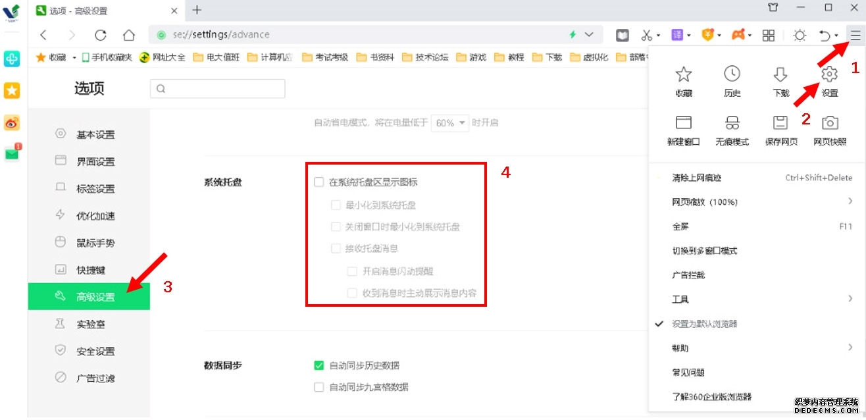The width and height of the screenshot is (866, 420).
Task: Go to home page via house icon
Action: point(129,35)
